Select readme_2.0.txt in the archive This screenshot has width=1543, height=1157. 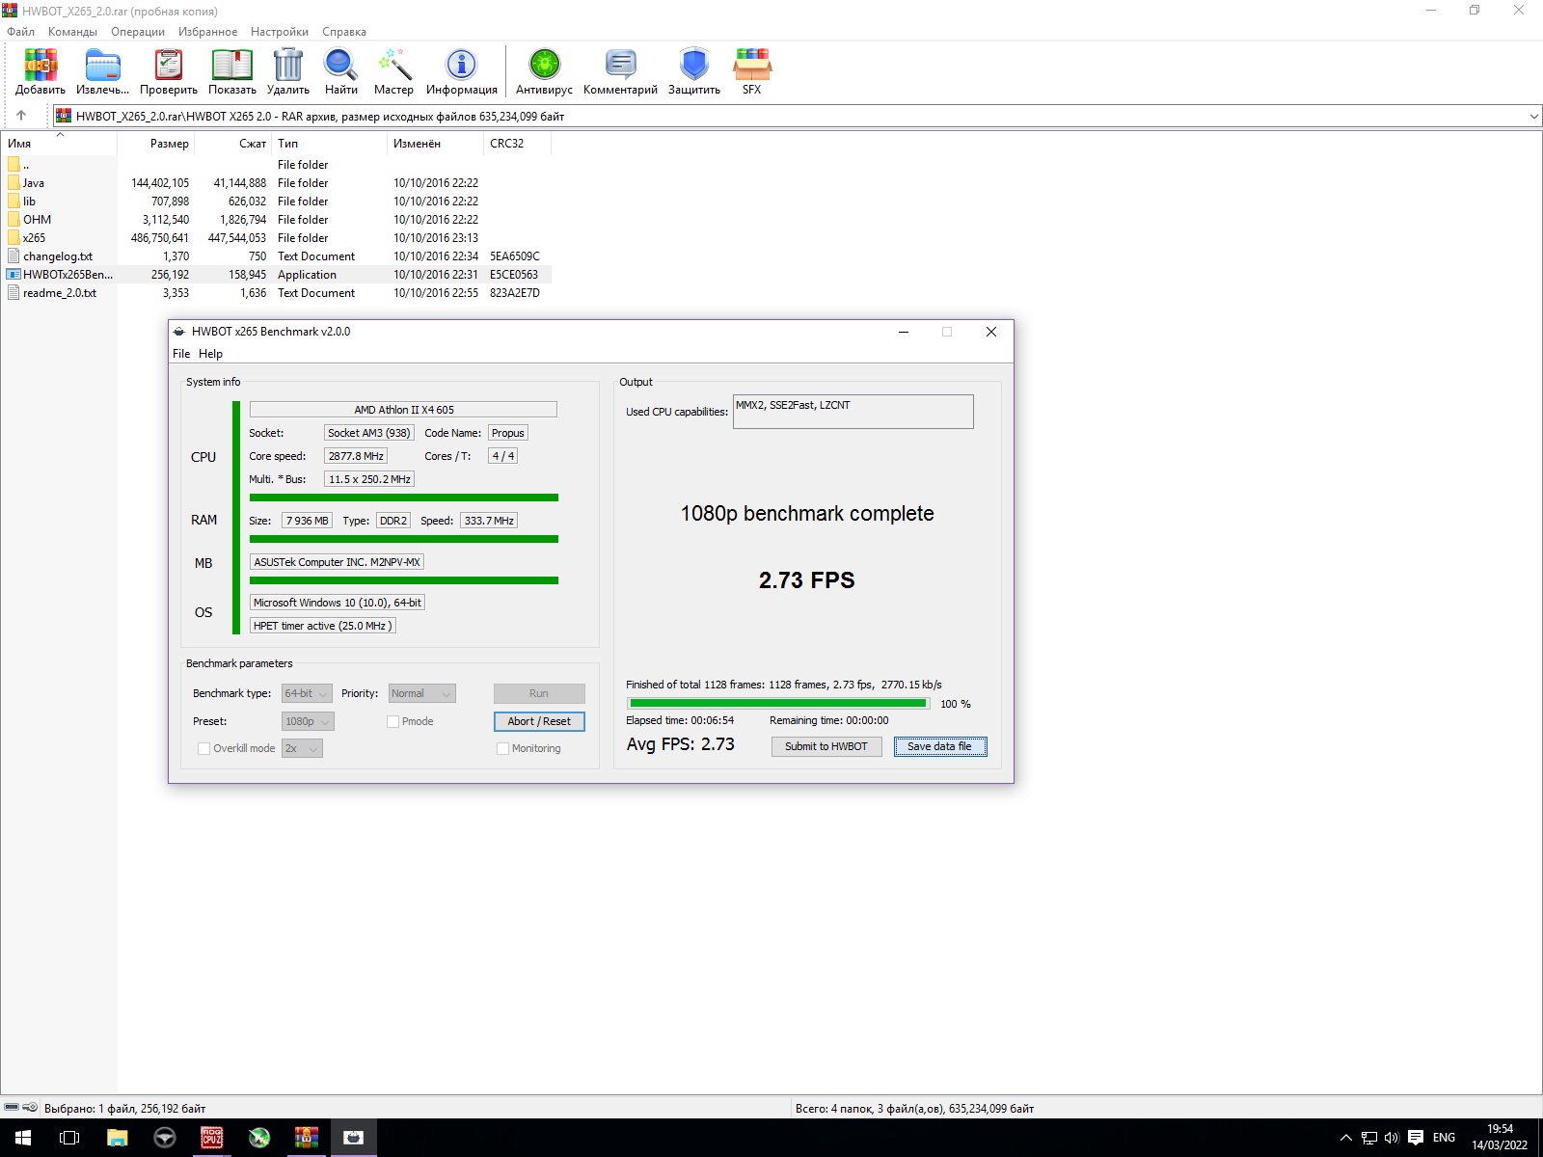[277, 293]
